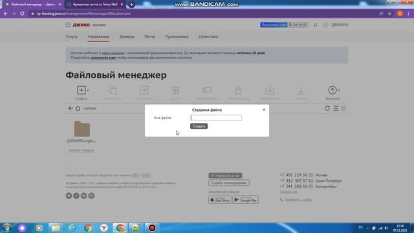Viewport: 414px width, 233px height.
Task: Open the Twitter social icon
Action: pos(69,195)
